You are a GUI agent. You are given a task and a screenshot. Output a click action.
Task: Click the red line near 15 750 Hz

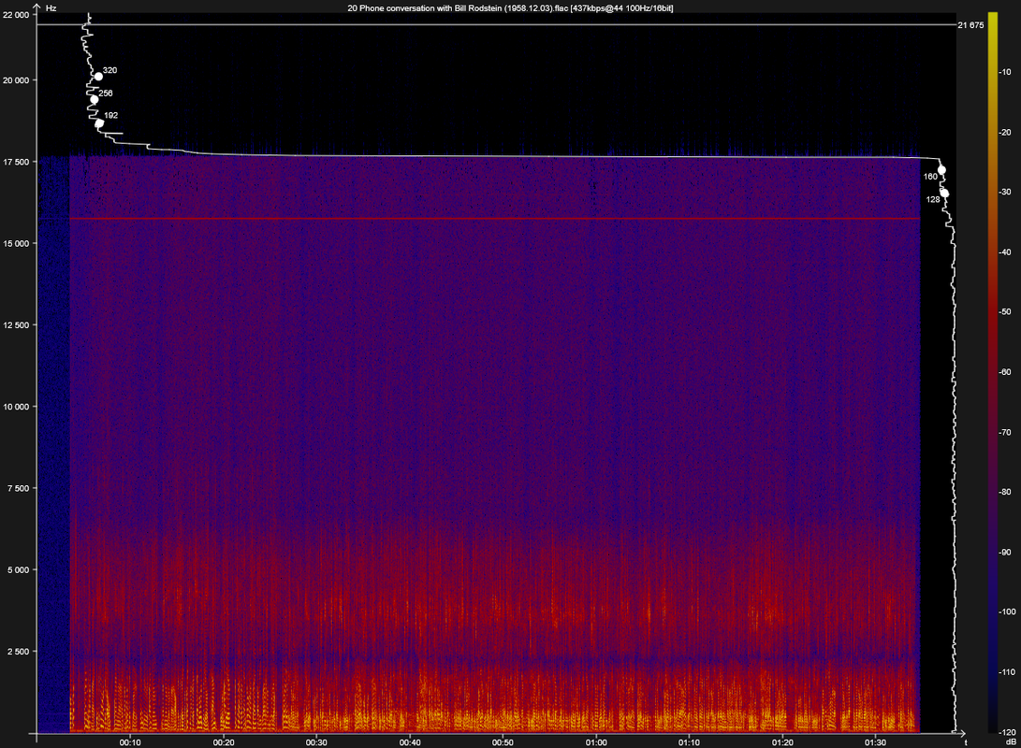495,219
